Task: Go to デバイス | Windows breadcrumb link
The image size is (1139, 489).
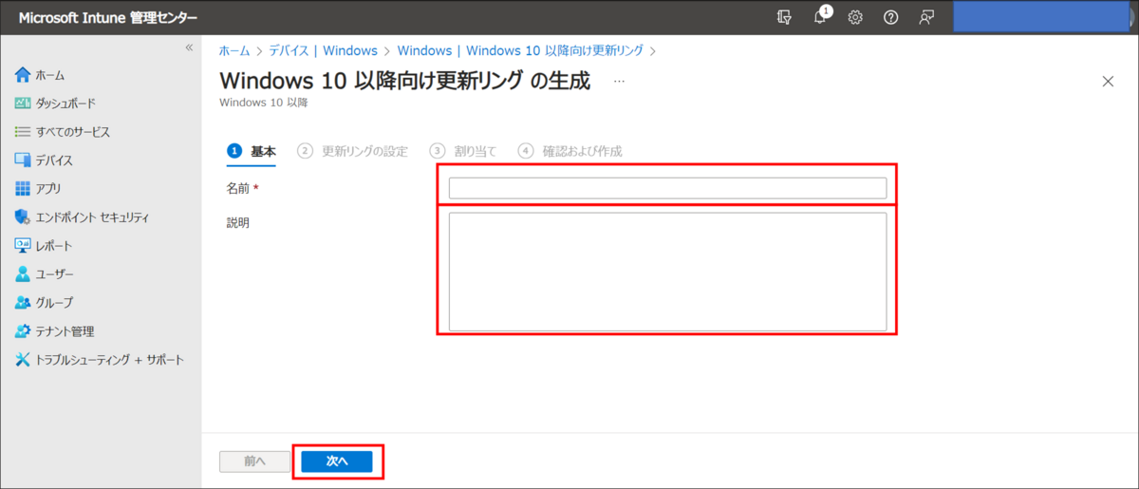Action: click(x=323, y=50)
